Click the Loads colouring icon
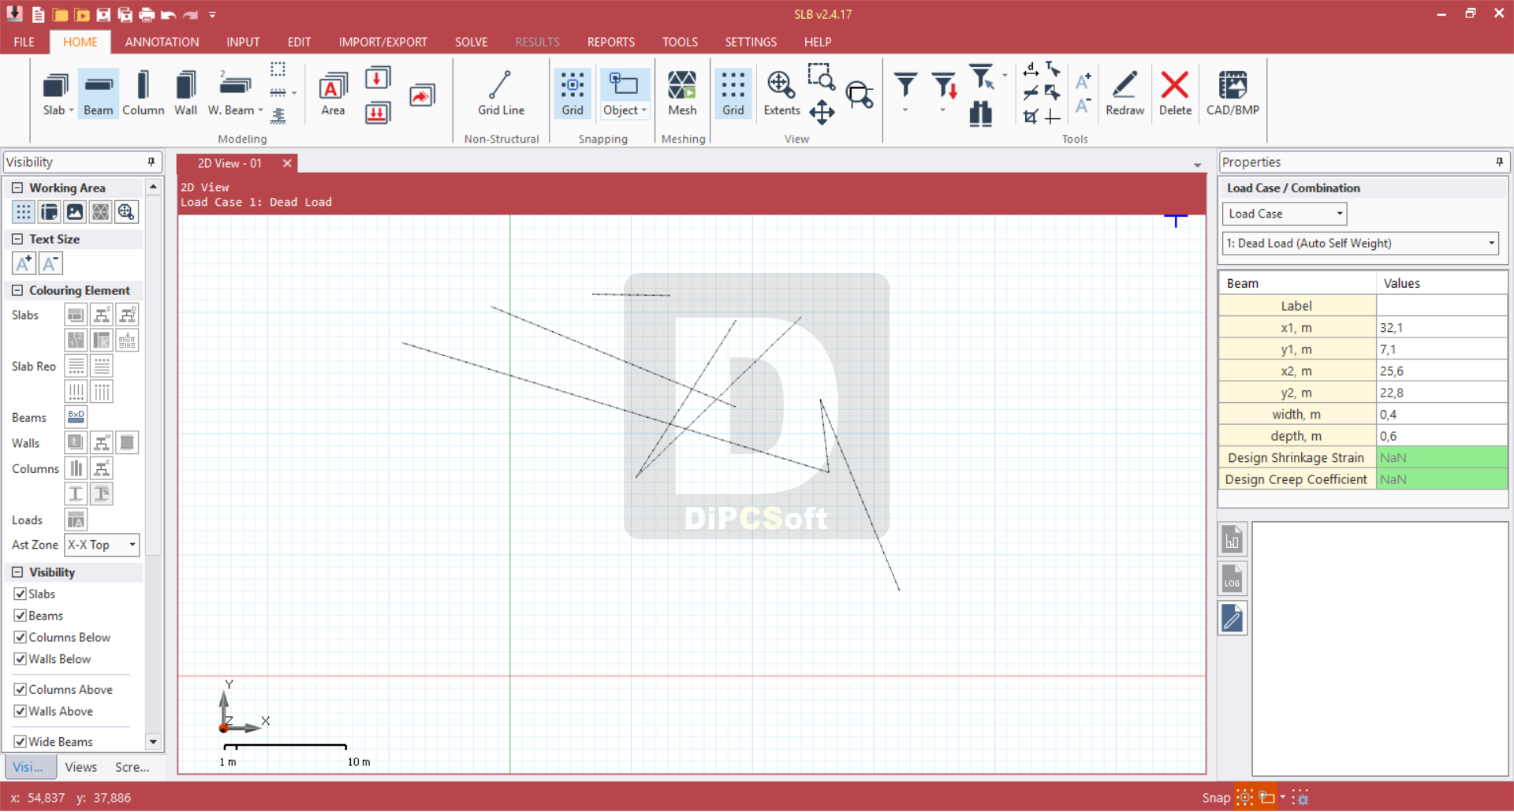 click(76, 520)
